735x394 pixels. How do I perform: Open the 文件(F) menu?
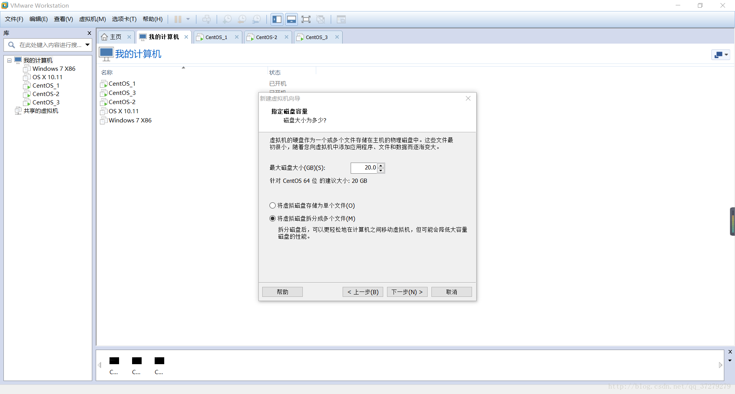point(14,19)
